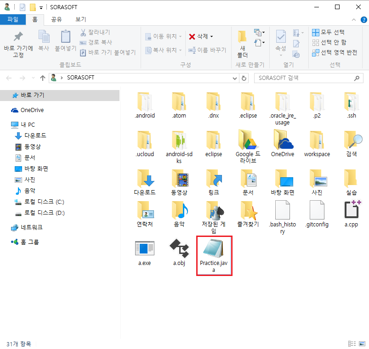The width and height of the screenshot is (369, 349).
Task: Select the Favorites (즐겨찾기) star folder
Action: tap(248, 214)
